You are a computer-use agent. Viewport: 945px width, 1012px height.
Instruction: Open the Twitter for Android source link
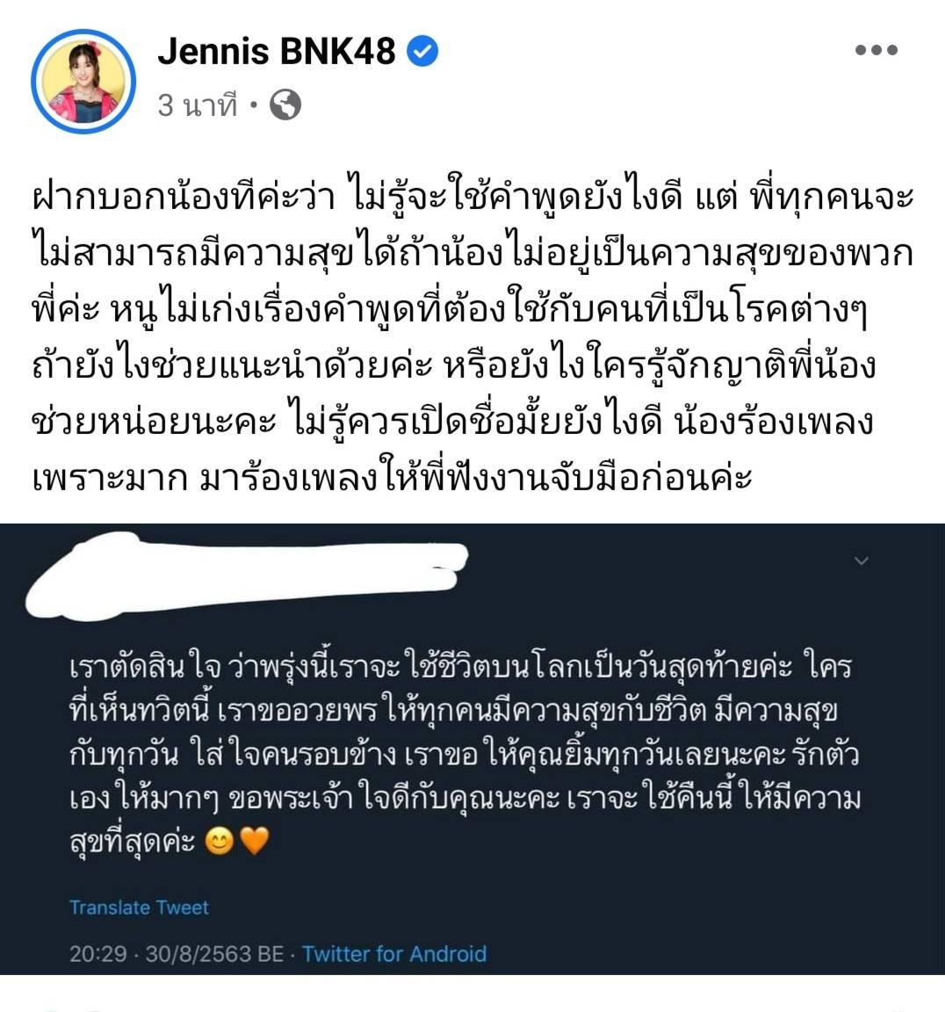pyautogui.click(x=394, y=954)
